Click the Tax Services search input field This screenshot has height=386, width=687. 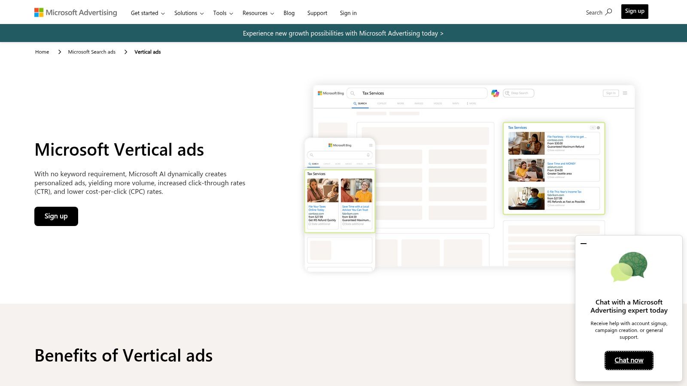tap(416, 93)
